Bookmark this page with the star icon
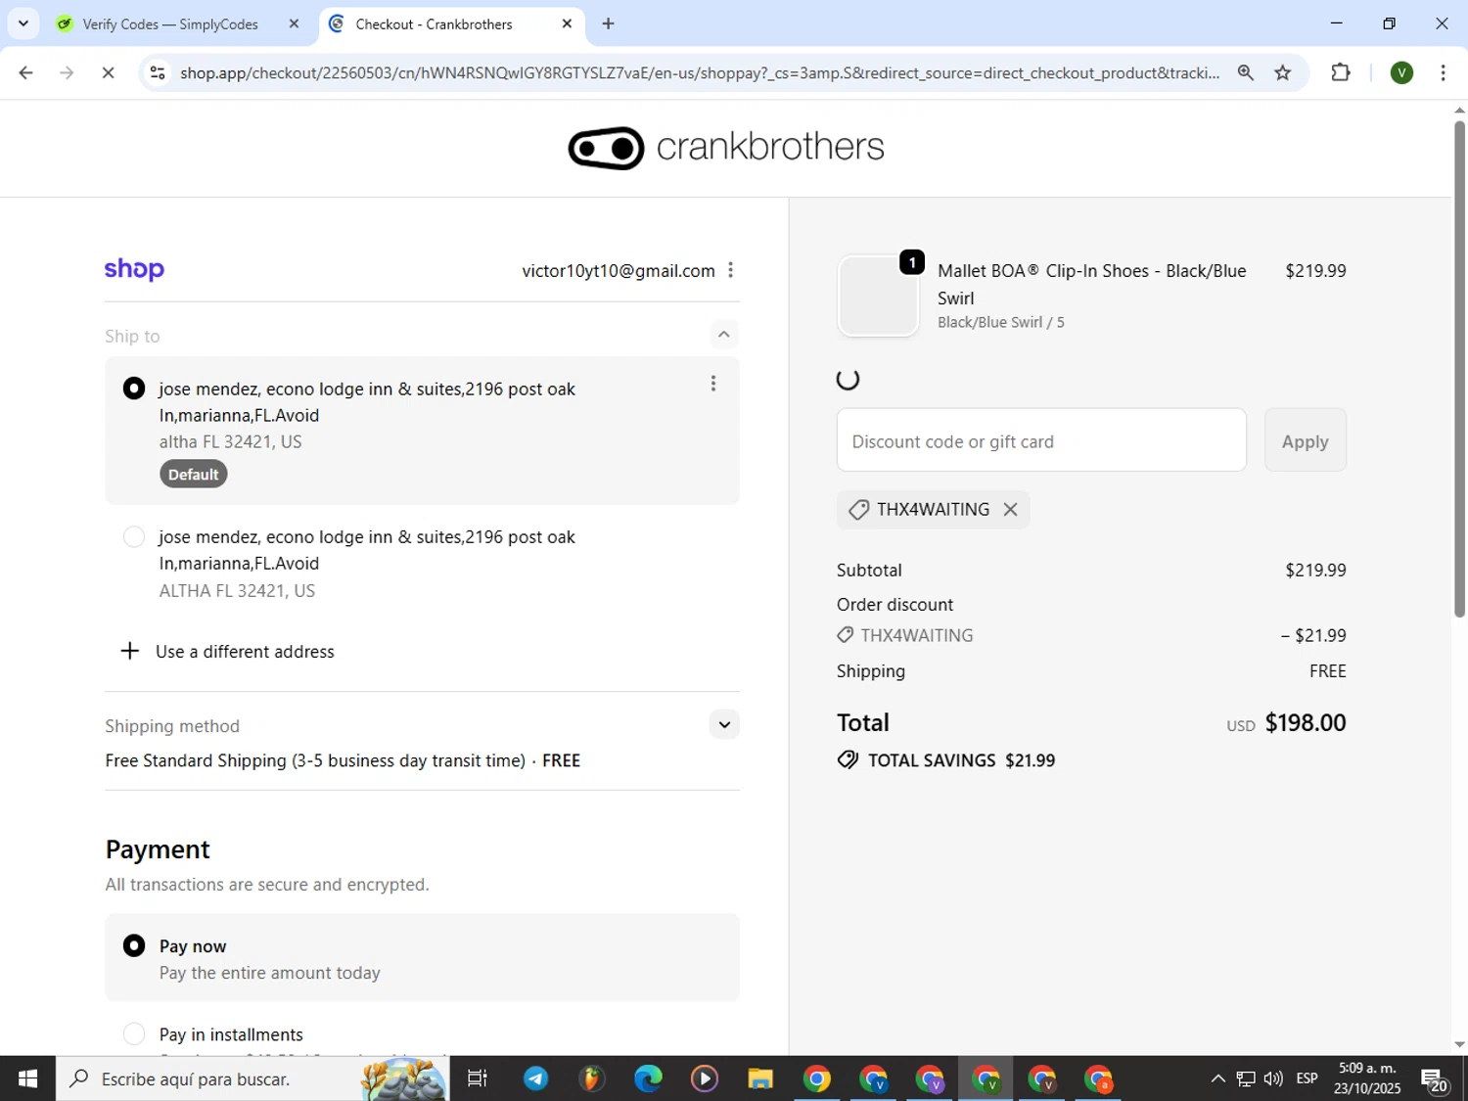The height and width of the screenshot is (1101, 1468). (1282, 72)
